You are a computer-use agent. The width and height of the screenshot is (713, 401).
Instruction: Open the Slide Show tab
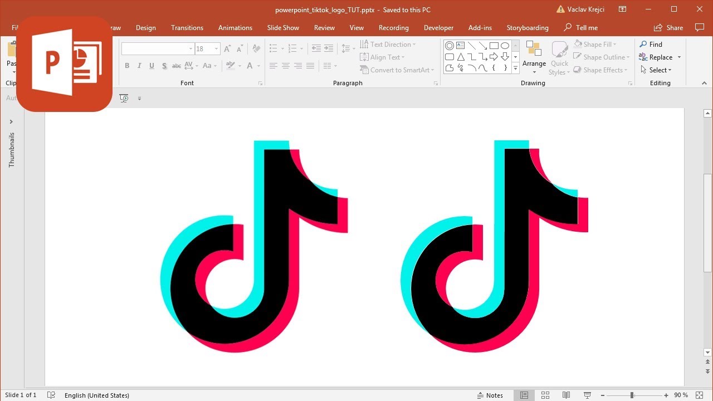pos(283,27)
